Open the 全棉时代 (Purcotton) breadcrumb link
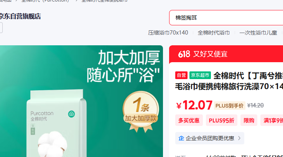 pyautogui.click(x=45, y=1)
